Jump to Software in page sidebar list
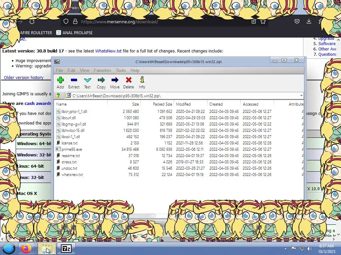 327,43
